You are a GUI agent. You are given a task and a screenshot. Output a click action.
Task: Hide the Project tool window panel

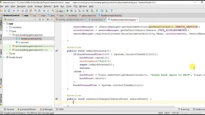point(52,19)
